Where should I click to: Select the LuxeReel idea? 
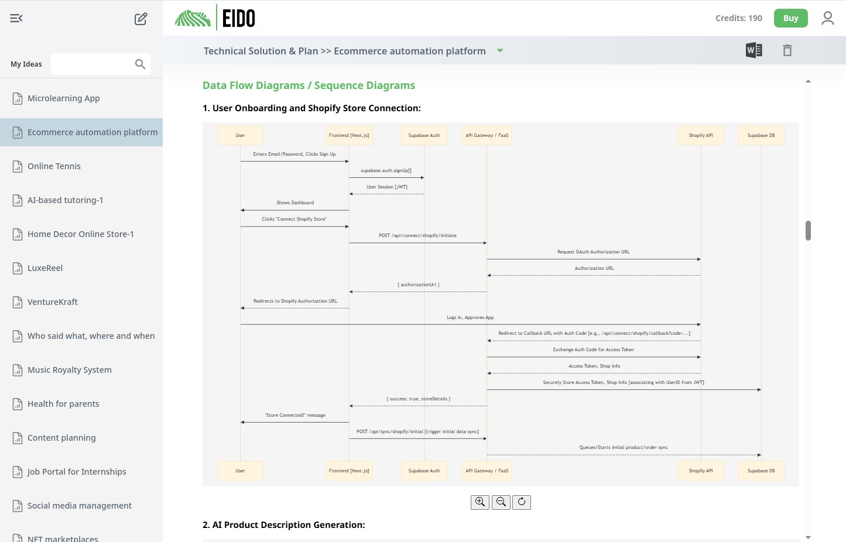click(45, 267)
